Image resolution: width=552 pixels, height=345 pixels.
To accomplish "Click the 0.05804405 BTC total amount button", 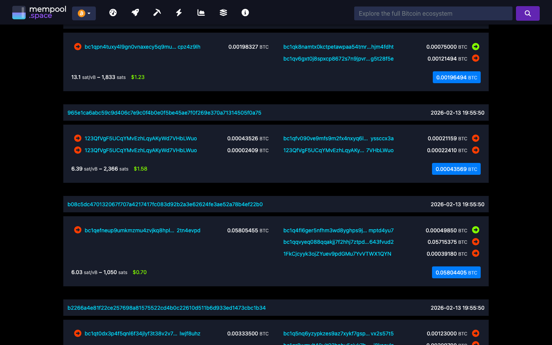I will [x=456, y=272].
